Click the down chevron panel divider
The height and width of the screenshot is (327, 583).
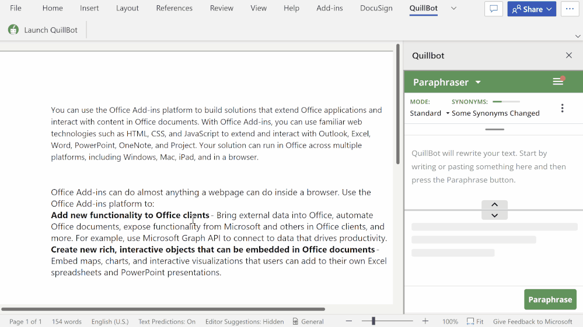494,215
